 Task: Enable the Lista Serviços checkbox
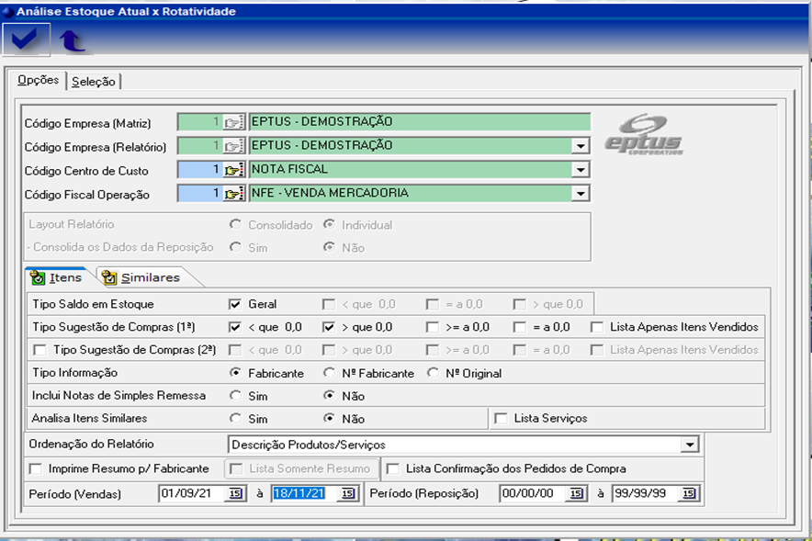pyautogui.click(x=501, y=419)
